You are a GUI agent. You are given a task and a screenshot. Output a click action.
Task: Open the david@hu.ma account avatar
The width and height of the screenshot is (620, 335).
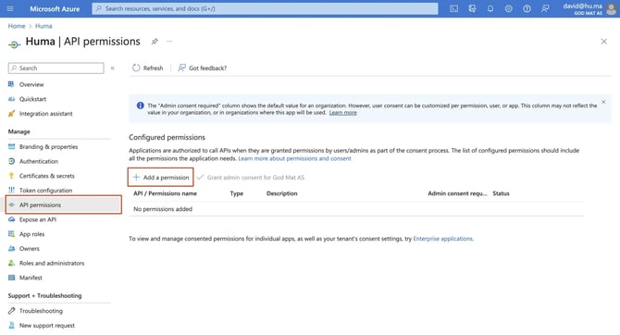612,8
